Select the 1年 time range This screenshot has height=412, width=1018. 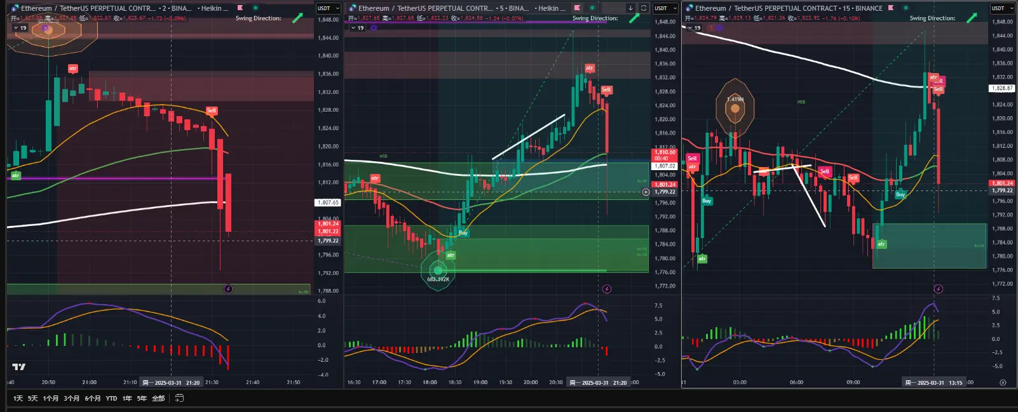tap(127, 399)
